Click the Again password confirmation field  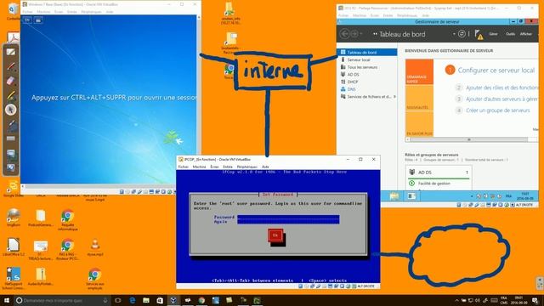coord(288,221)
